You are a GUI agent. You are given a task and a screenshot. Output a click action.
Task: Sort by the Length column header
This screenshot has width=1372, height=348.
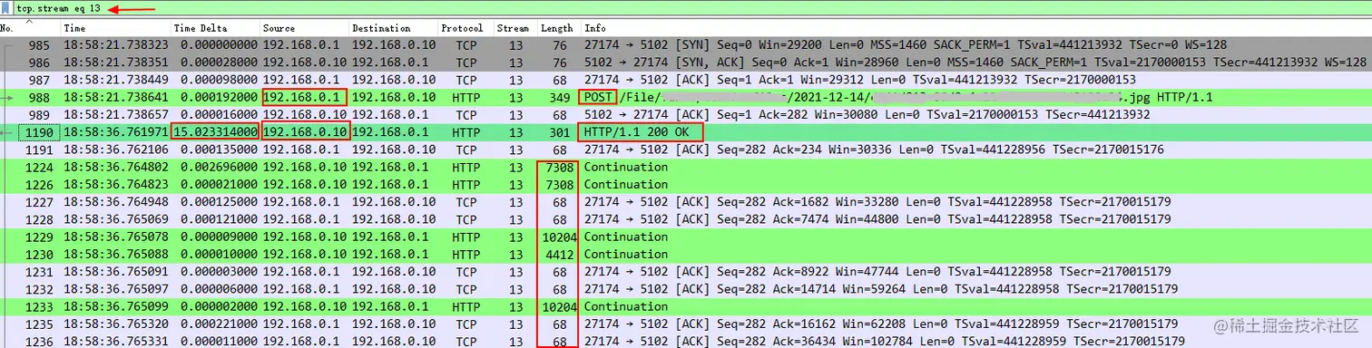(557, 29)
